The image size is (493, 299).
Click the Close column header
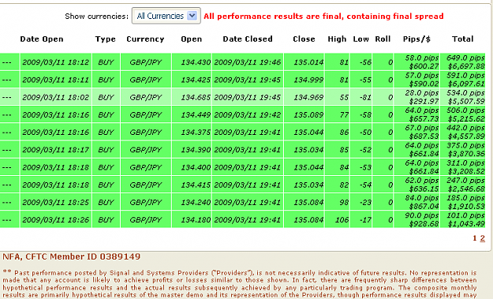click(x=304, y=39)
